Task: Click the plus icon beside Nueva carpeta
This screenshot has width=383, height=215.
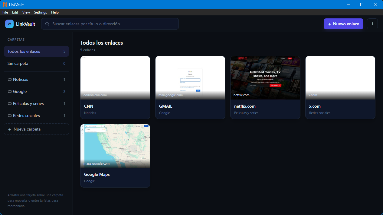Action: (10, 129)
